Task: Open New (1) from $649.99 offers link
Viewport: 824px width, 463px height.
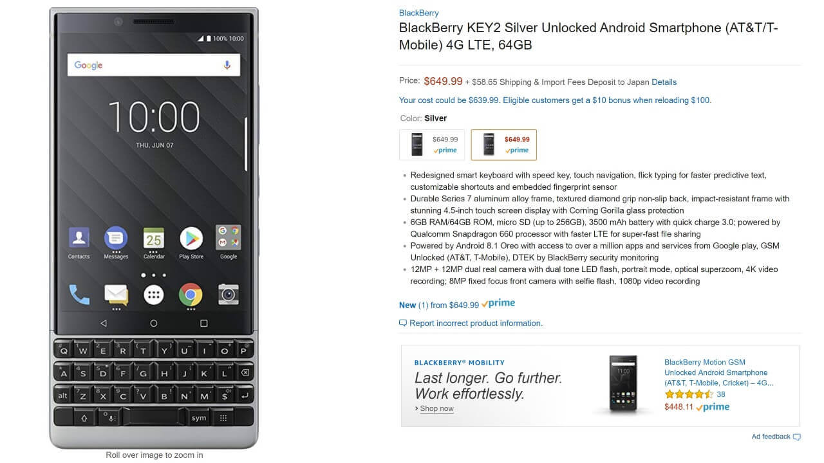Action: point(439,305)
